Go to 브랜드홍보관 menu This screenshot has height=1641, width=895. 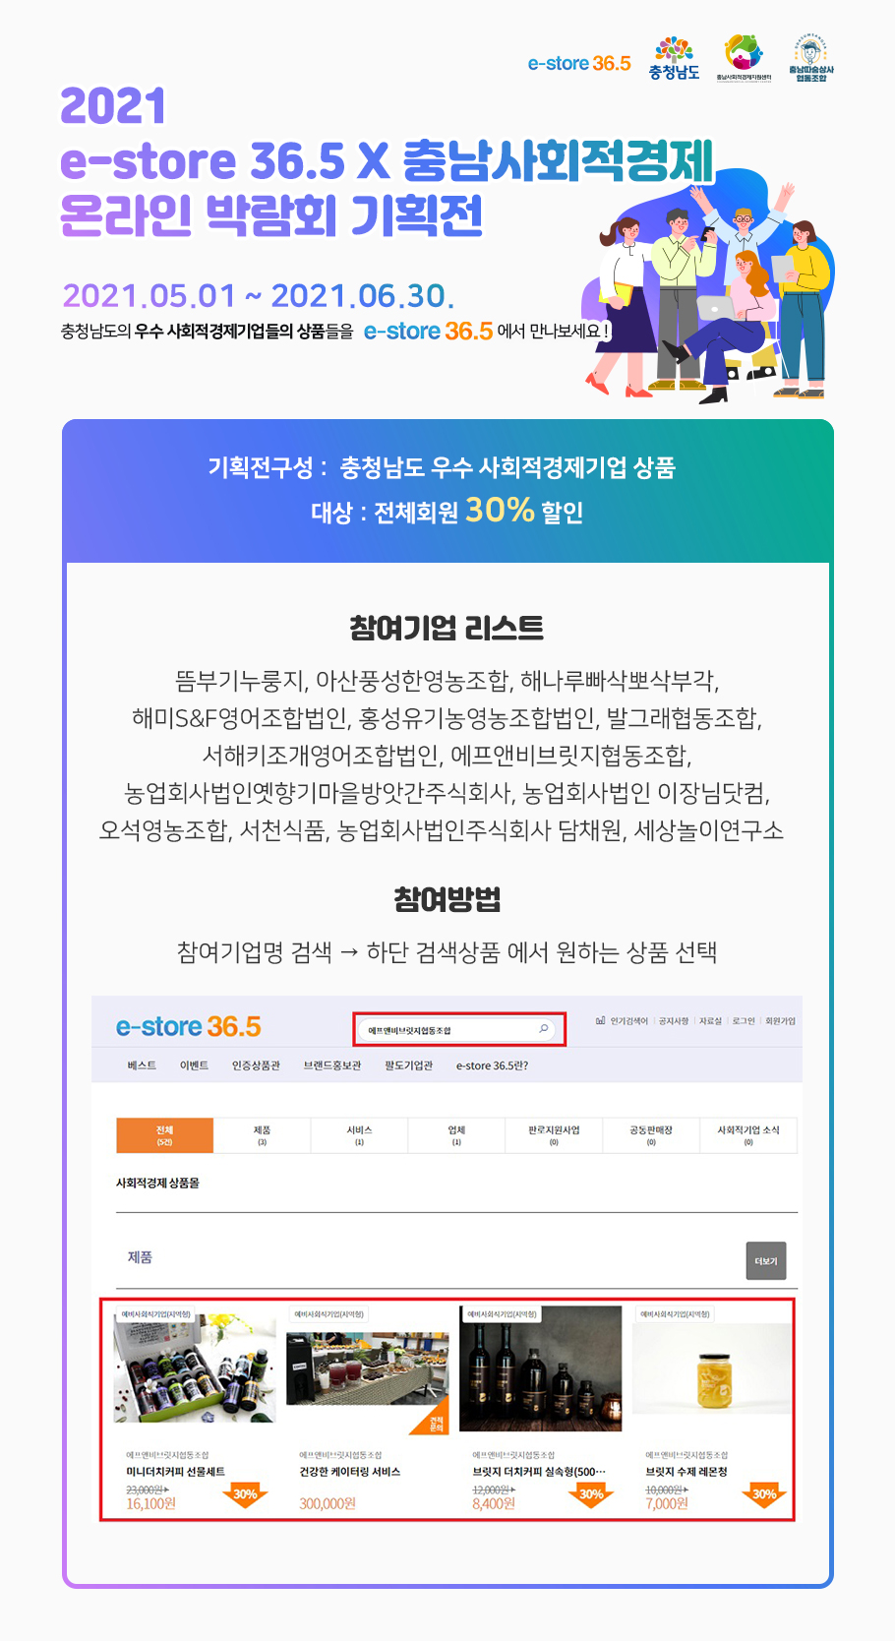click(331, 1065)
